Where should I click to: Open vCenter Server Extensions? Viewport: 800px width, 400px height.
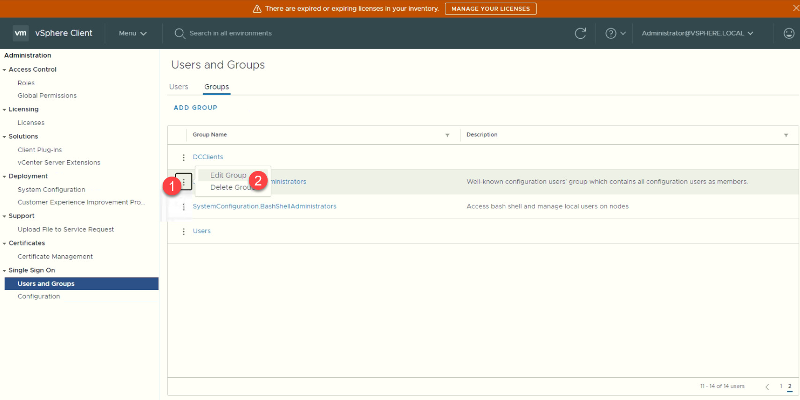(59, 163)
